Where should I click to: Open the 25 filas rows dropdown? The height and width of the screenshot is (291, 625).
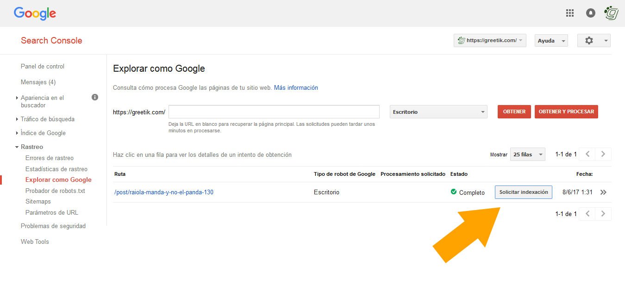(x=527, y=155)
